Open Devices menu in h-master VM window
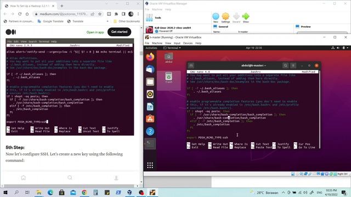Image resolution: width=351 pixels, height=197 pixels. [x=188, y=43]
